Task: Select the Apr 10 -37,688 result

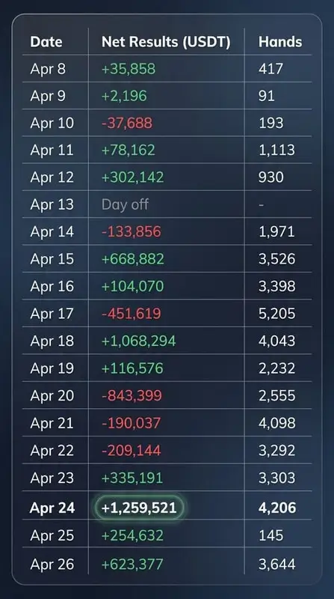Action: (x=127, y=123)
